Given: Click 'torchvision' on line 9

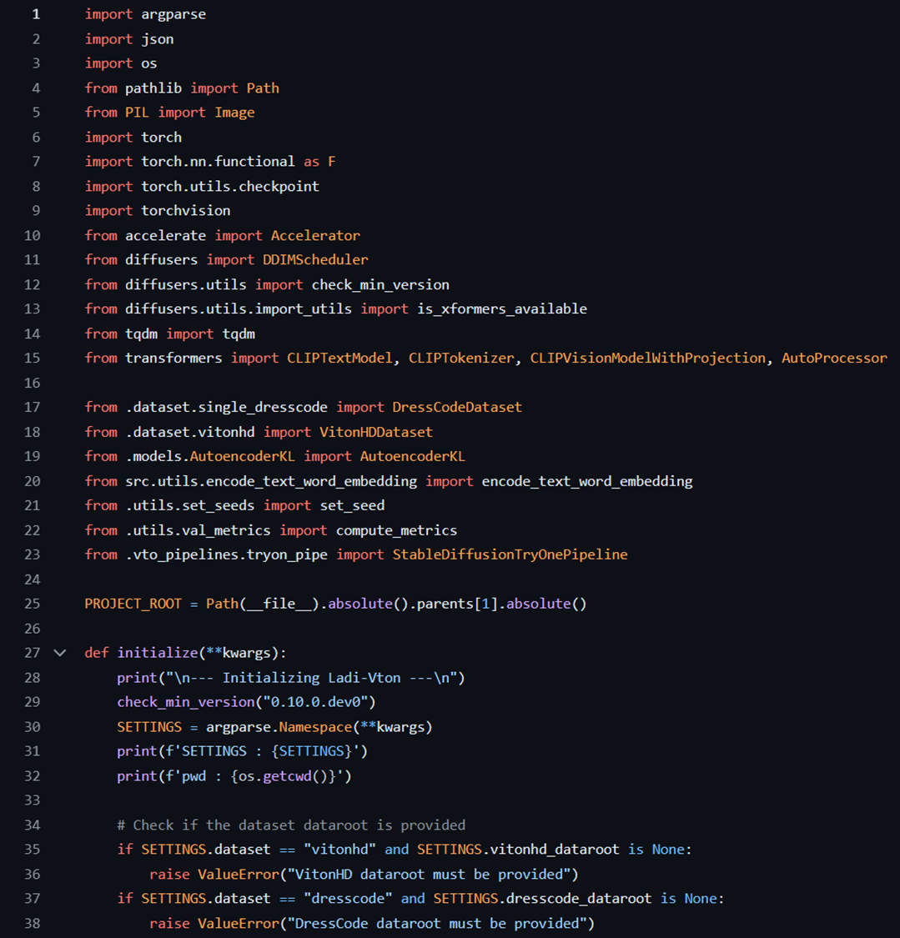Looking at the screenshot, I should pyautogui.click(x=185, y=211).
